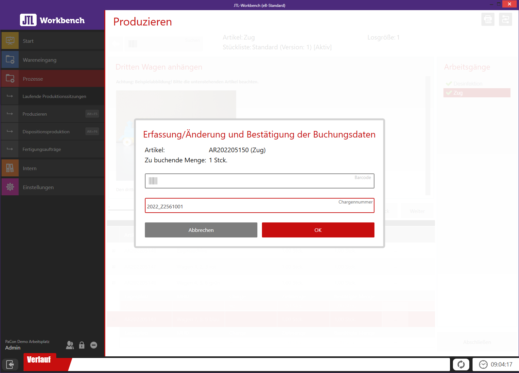Select the Start menu label
Viewport: 519px width, 373px height.
[x=28, y=41]
